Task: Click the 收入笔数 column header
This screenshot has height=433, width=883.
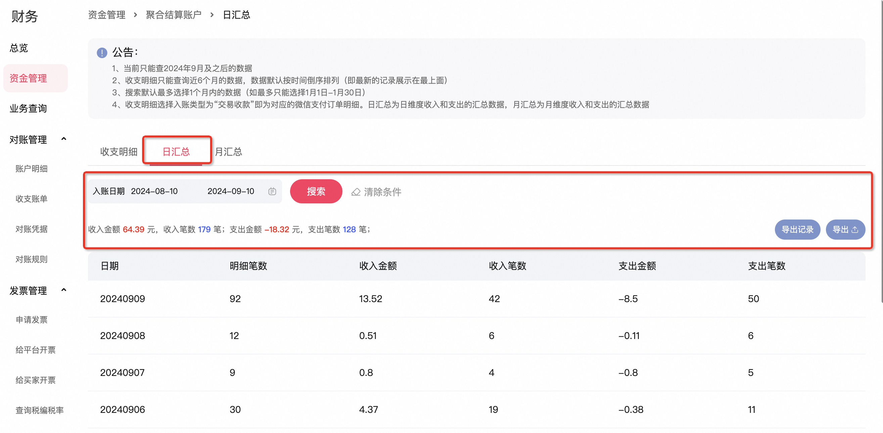Action: point(507,266)
